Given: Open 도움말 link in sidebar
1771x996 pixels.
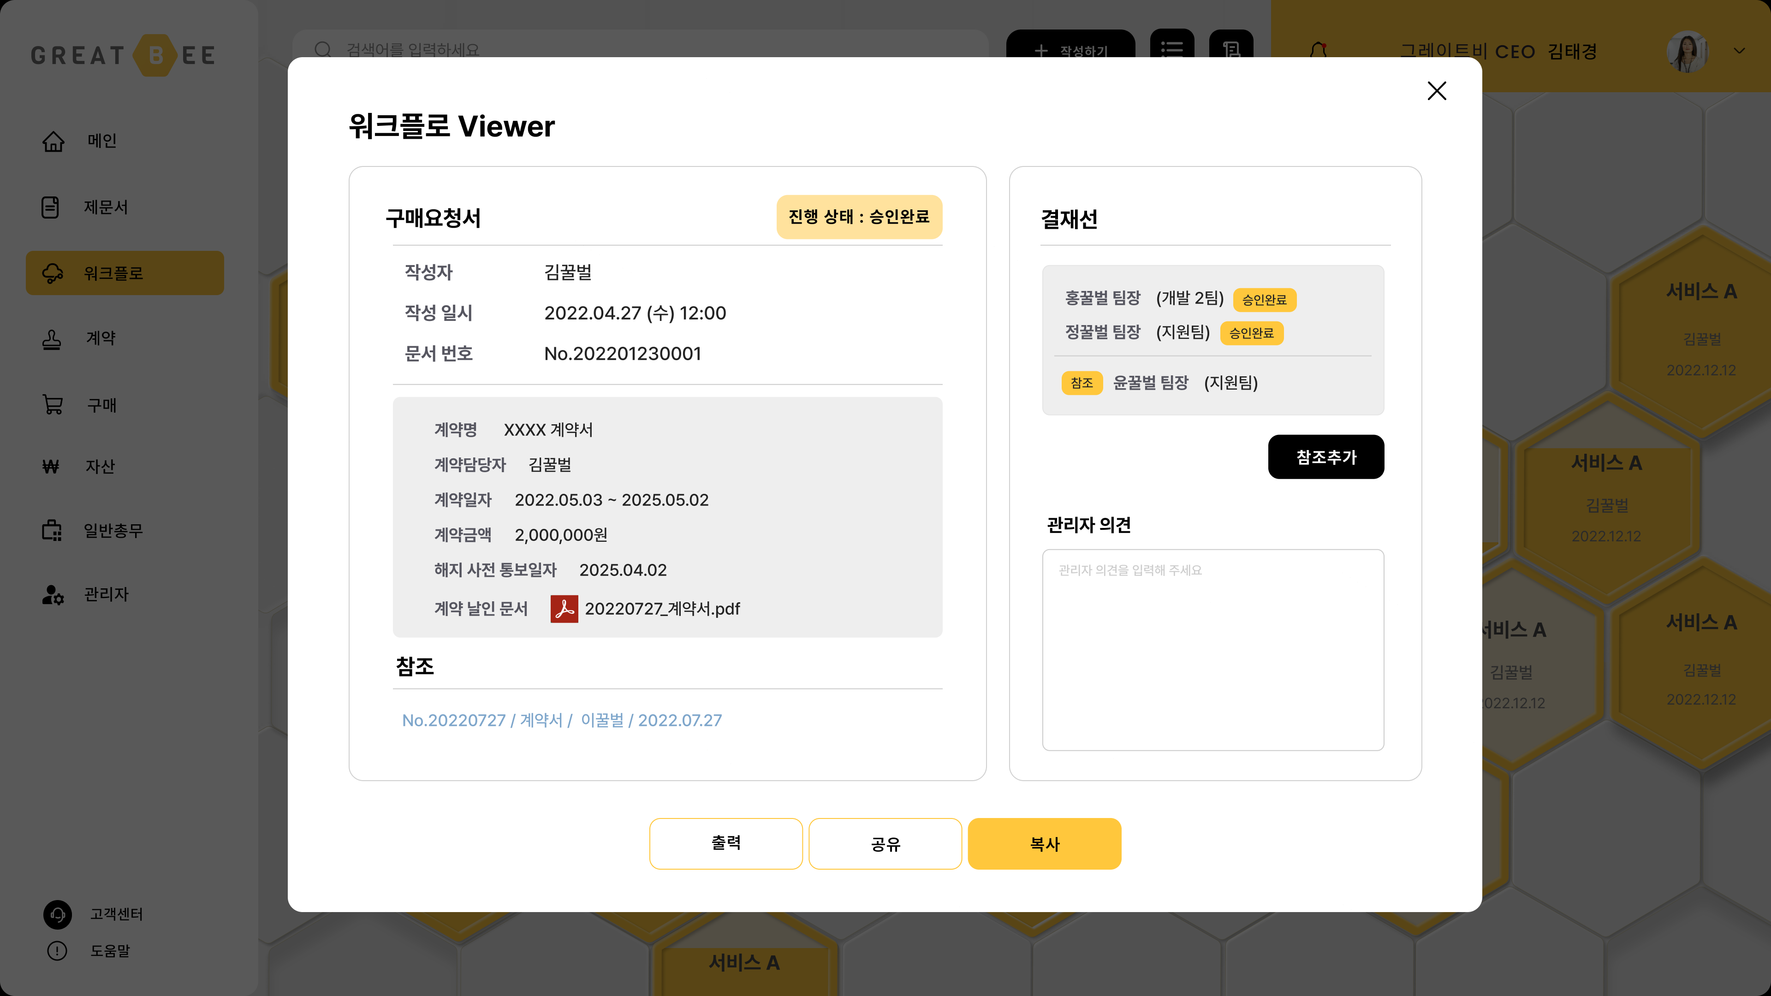Looking at the screenshot, I should point(110,951).
